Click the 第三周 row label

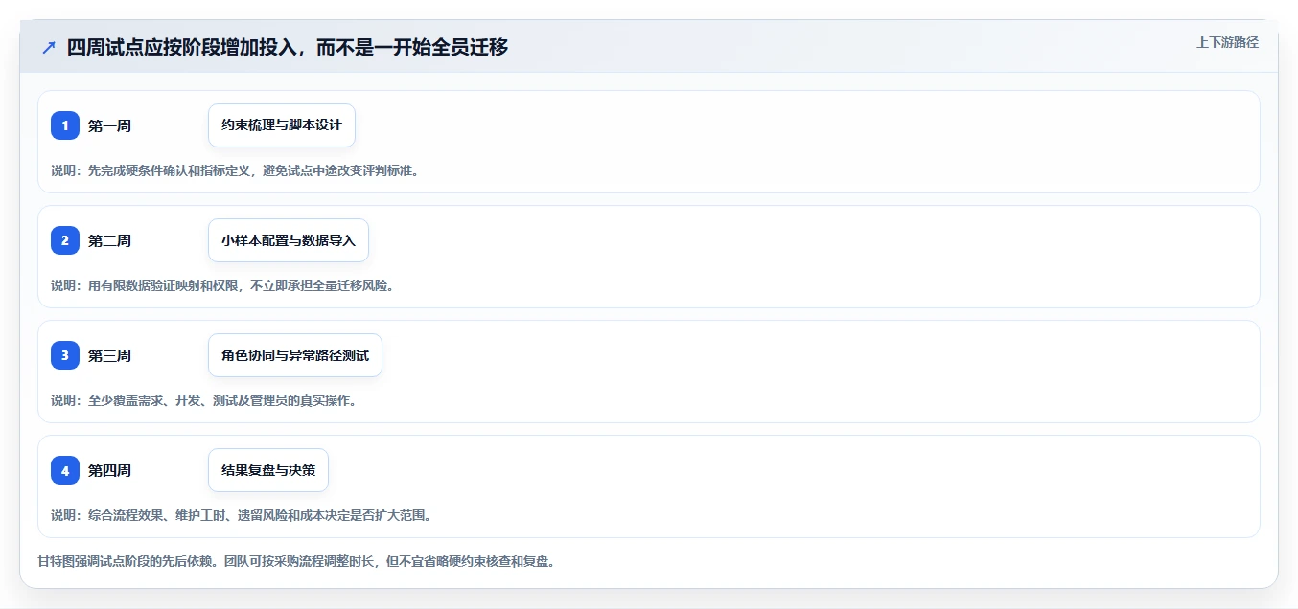coord(109,355)
